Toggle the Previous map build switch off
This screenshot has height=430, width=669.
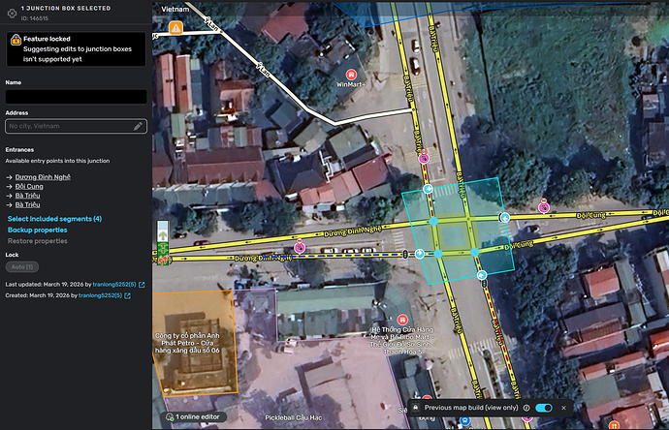click(x=544, y=408)
